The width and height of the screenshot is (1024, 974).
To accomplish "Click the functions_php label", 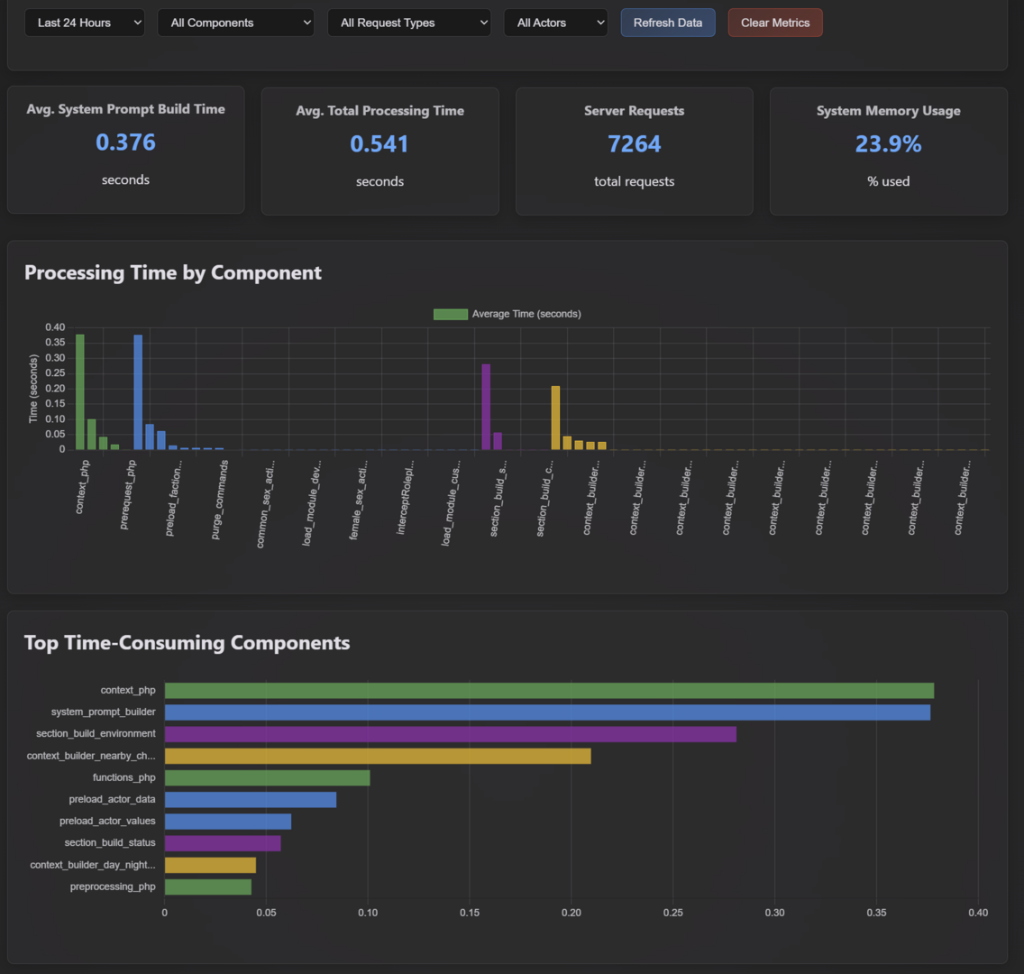I will pyautogui.click(x=124, y=777).
